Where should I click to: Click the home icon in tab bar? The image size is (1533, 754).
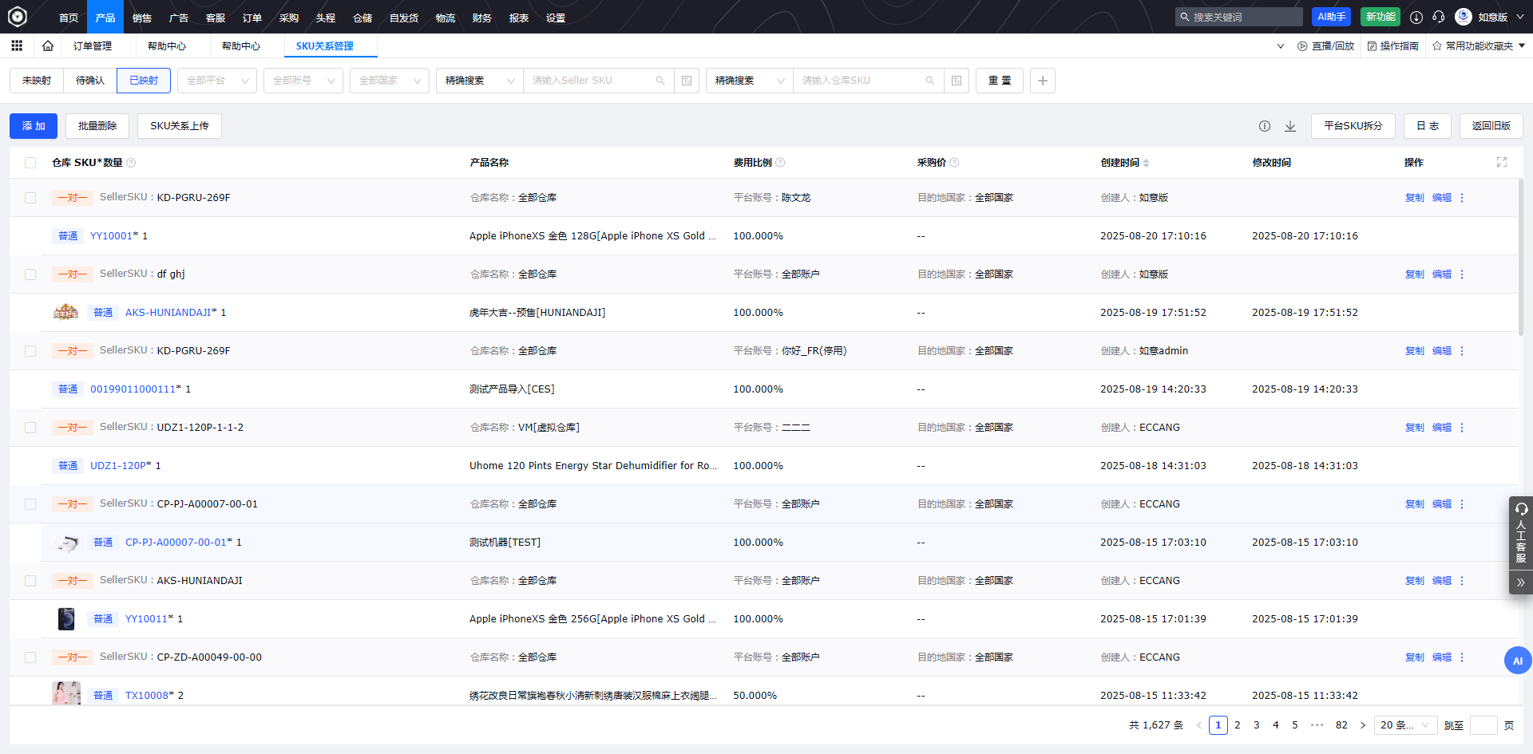pyautogui.click(x=48, y=46)
